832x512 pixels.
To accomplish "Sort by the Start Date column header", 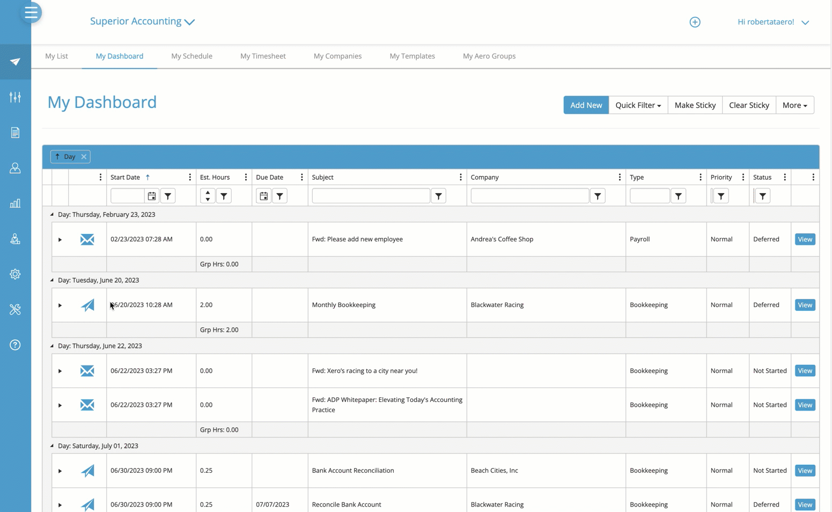I will (x=125, y=177).
